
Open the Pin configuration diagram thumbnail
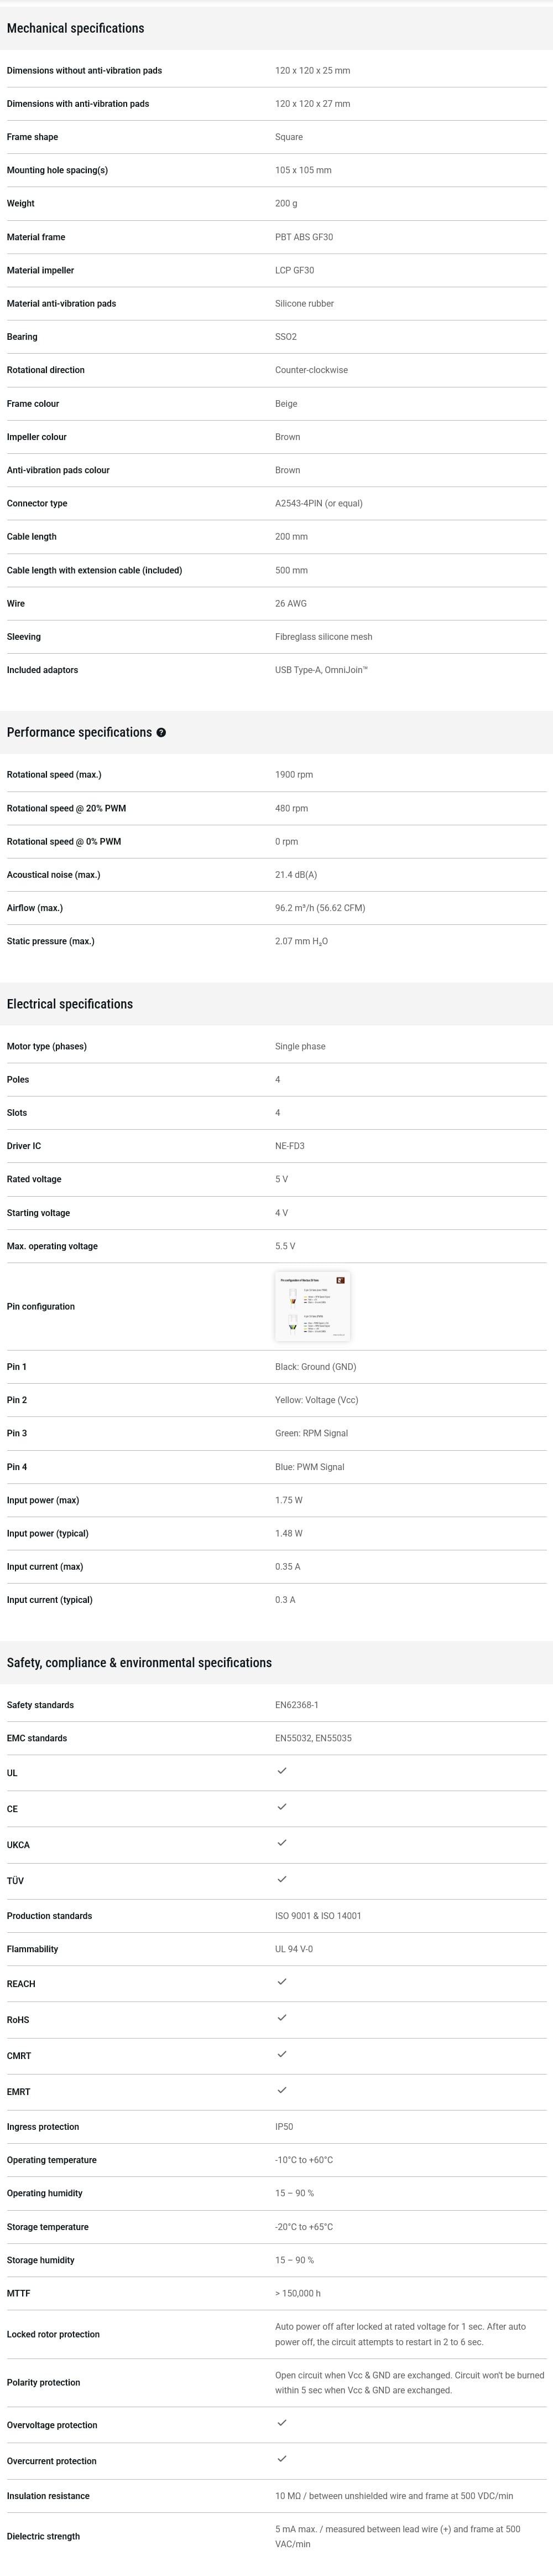312,1306
